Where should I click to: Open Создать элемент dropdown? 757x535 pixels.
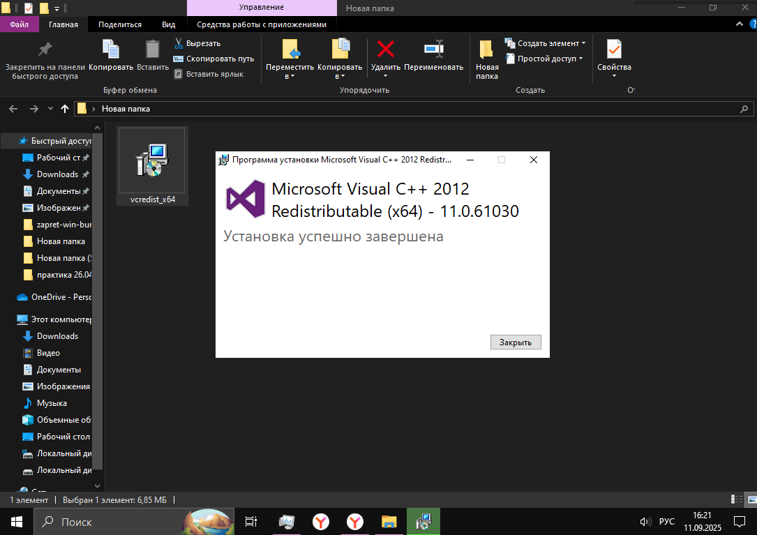click(545, 43)
